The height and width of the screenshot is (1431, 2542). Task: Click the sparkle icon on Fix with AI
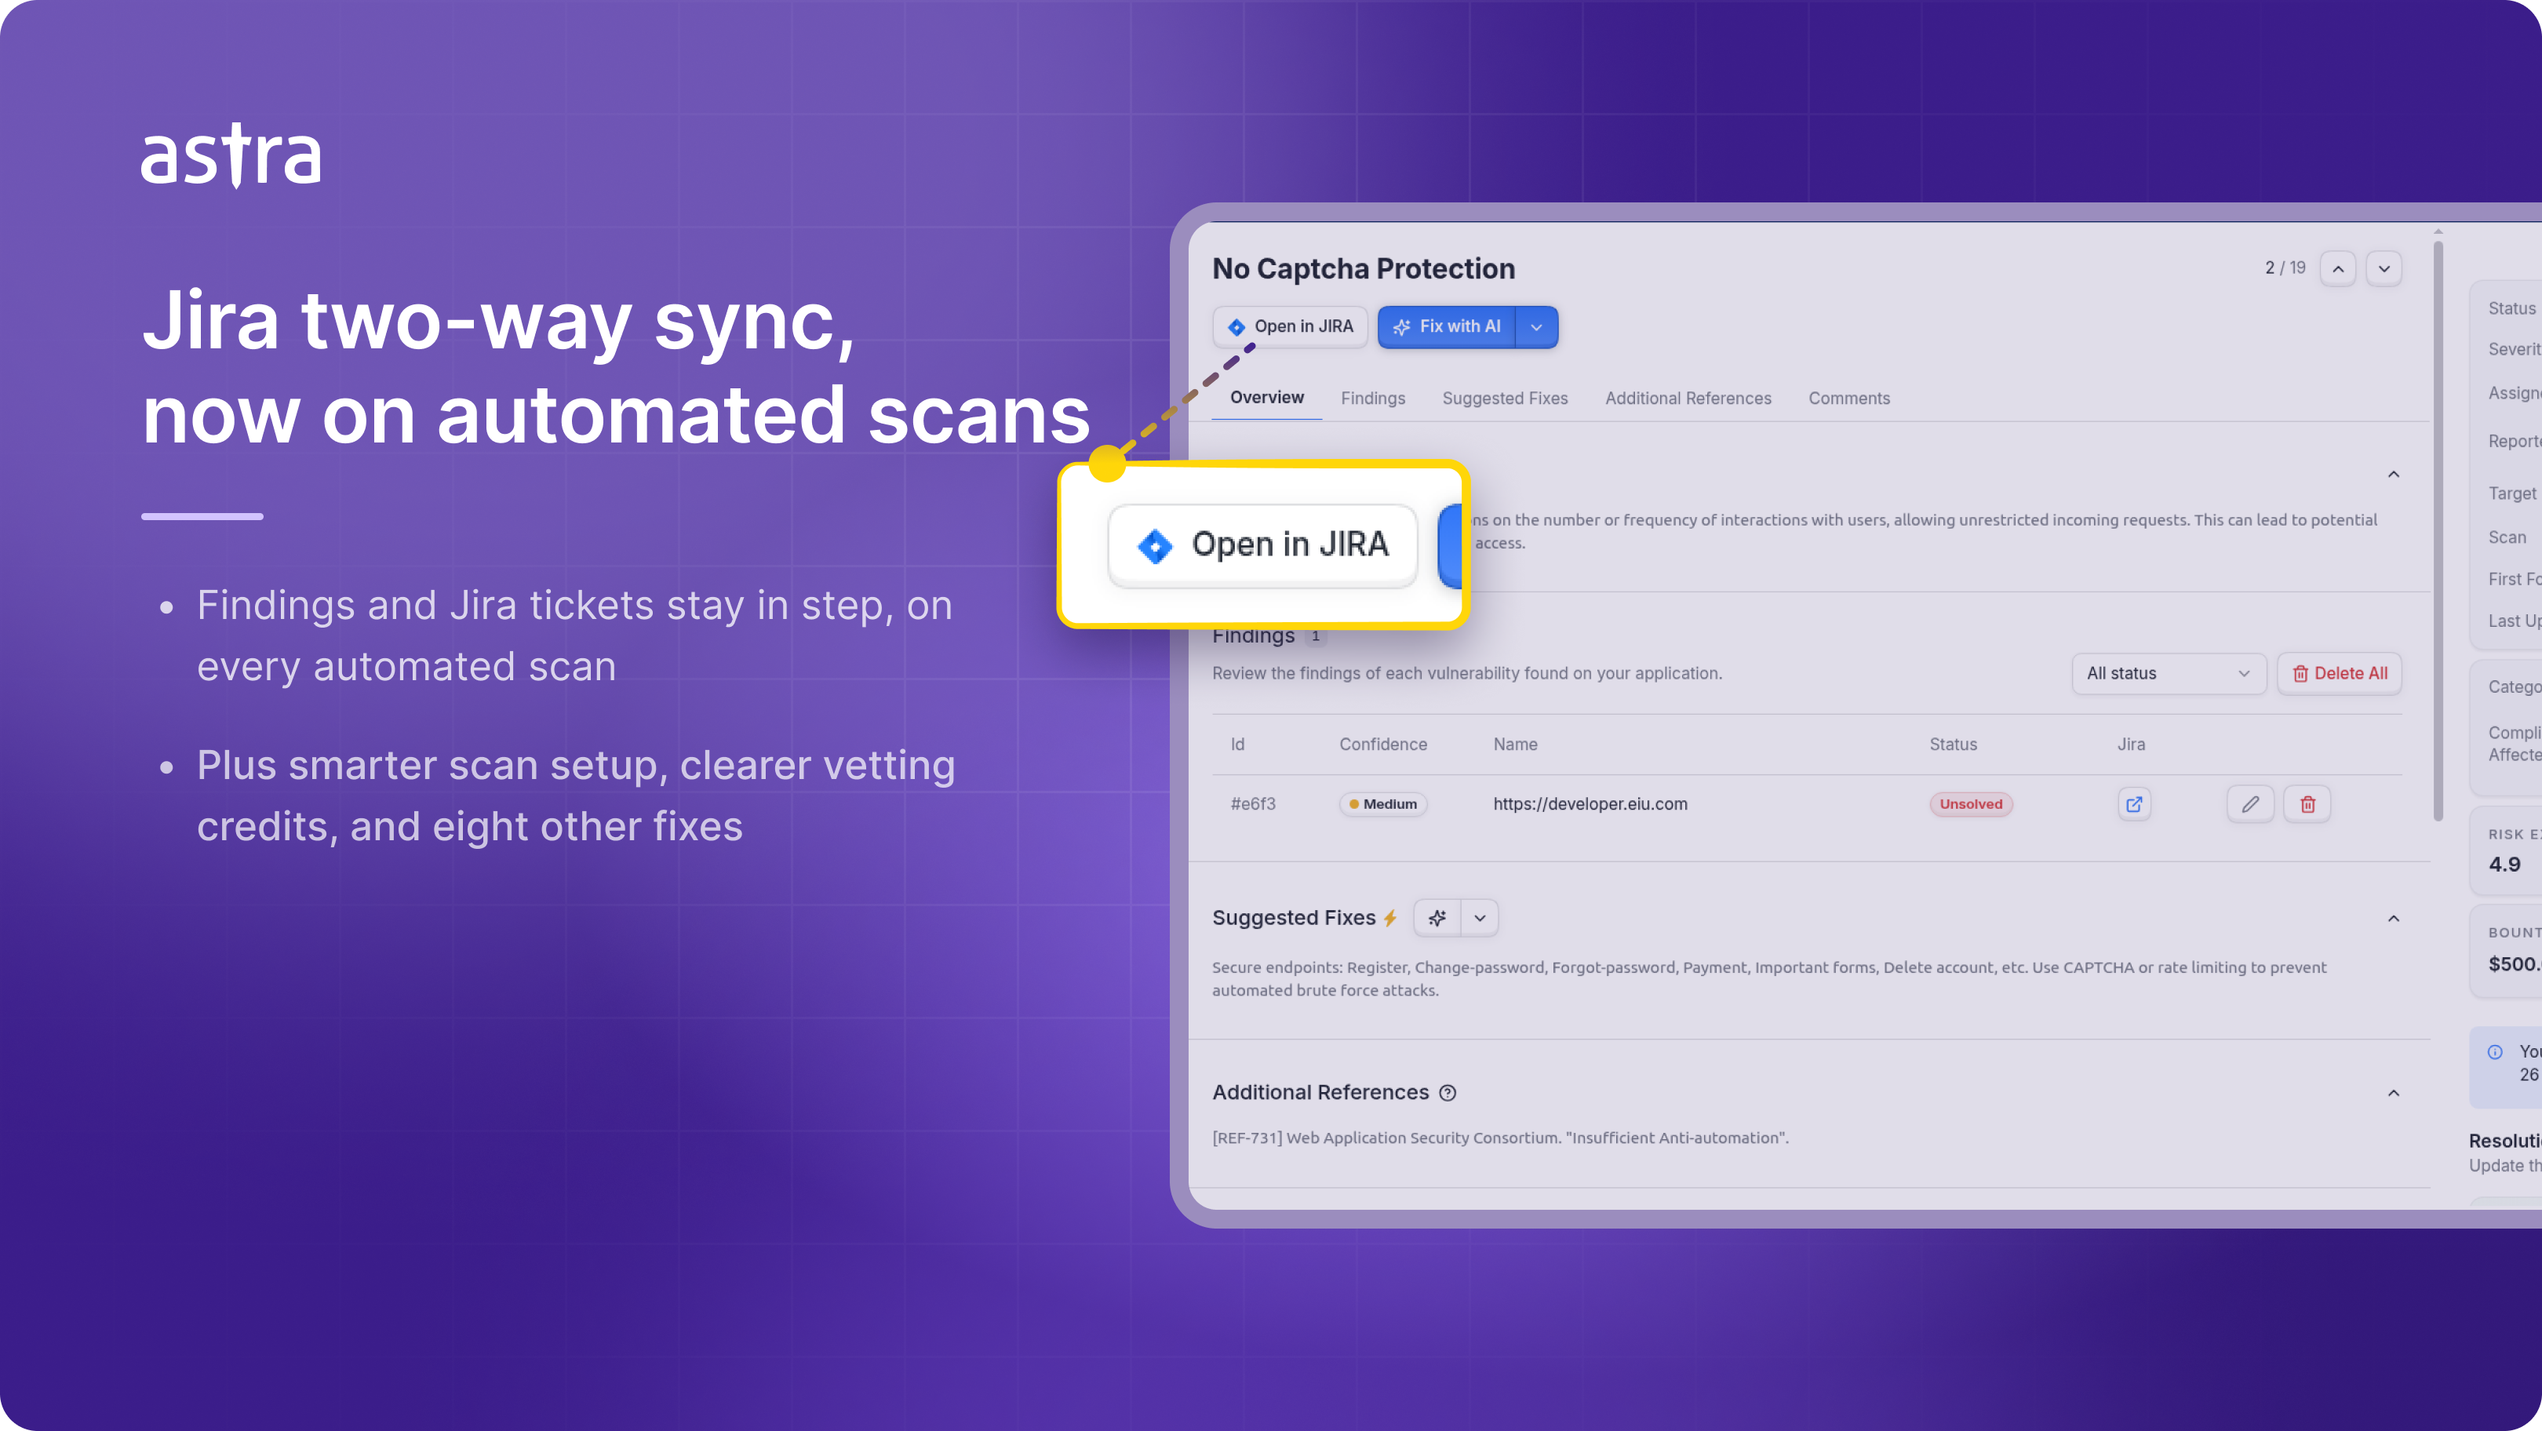pos(1401,326)
